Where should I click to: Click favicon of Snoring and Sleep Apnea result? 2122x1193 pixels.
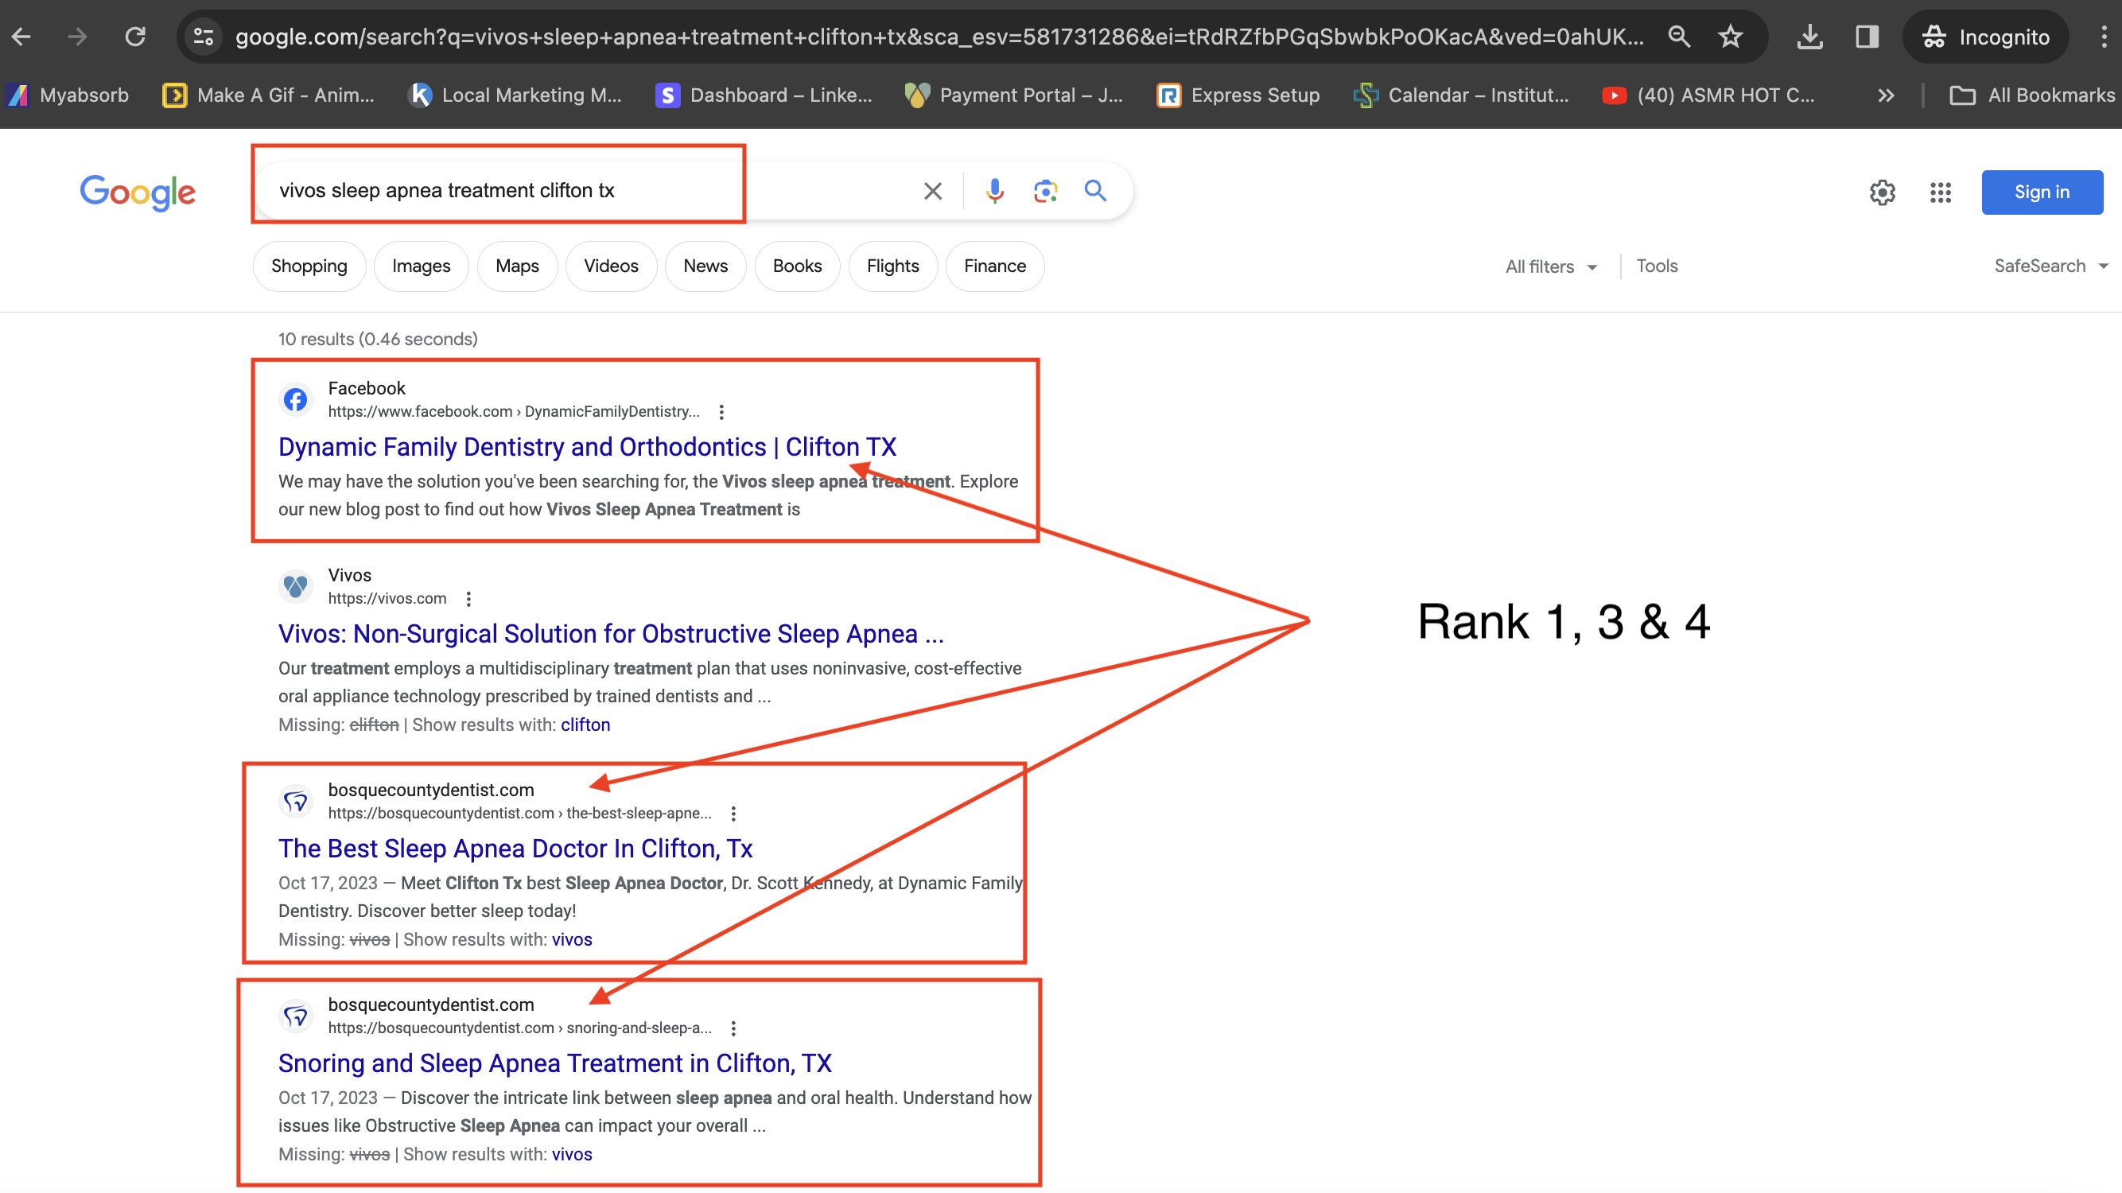[x=295, y=1015]
